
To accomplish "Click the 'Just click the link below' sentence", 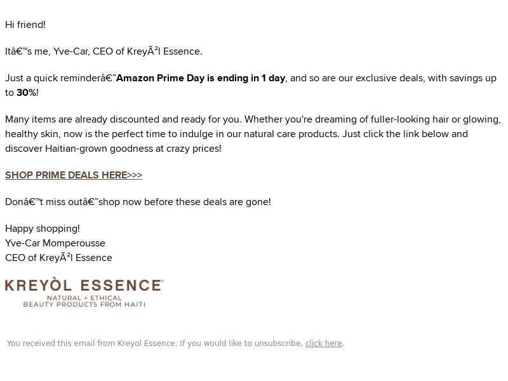I will coord(405,134).
